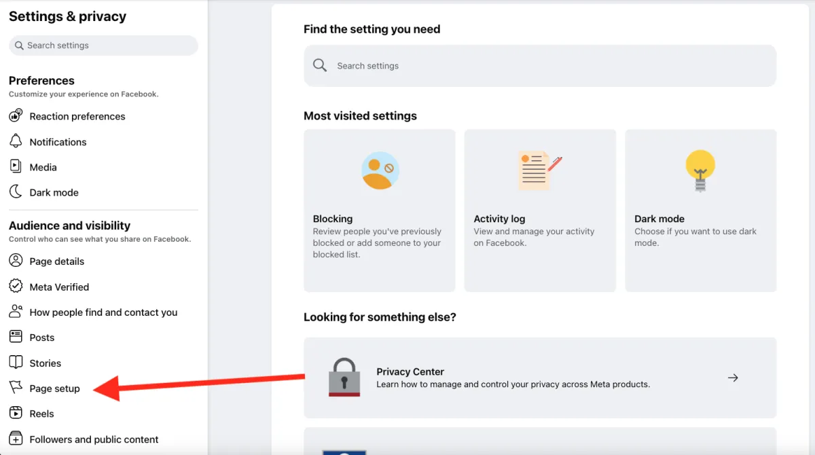Click the Meta Verified badge icon
The image size is (815, 455).
click(x=16, y=287)
